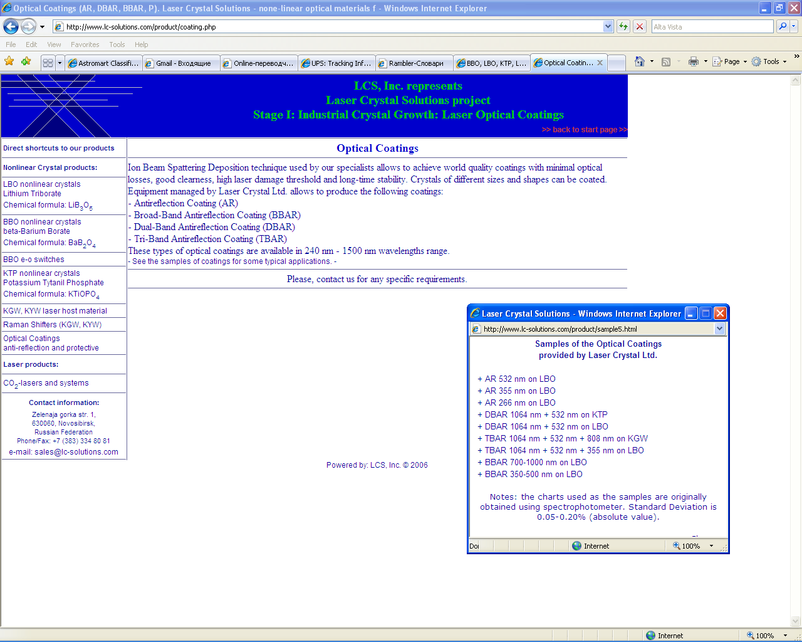
Task: Open TBAR 1064 + 532 + 808 nm on KGW
Action: (566, 439)
